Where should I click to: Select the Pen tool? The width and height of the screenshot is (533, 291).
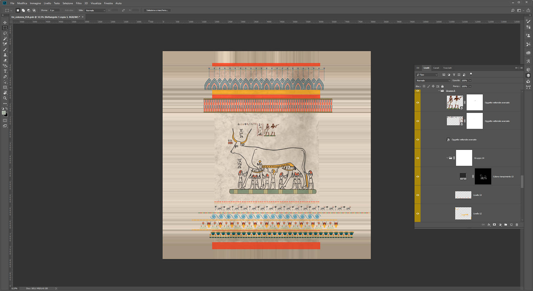pos(5,76)
